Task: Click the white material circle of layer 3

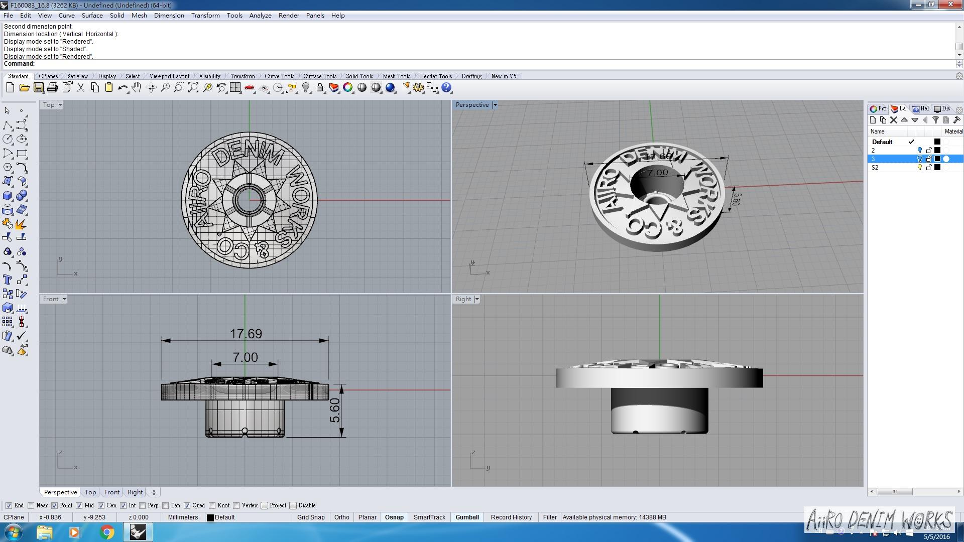Action: pos(946,159)
